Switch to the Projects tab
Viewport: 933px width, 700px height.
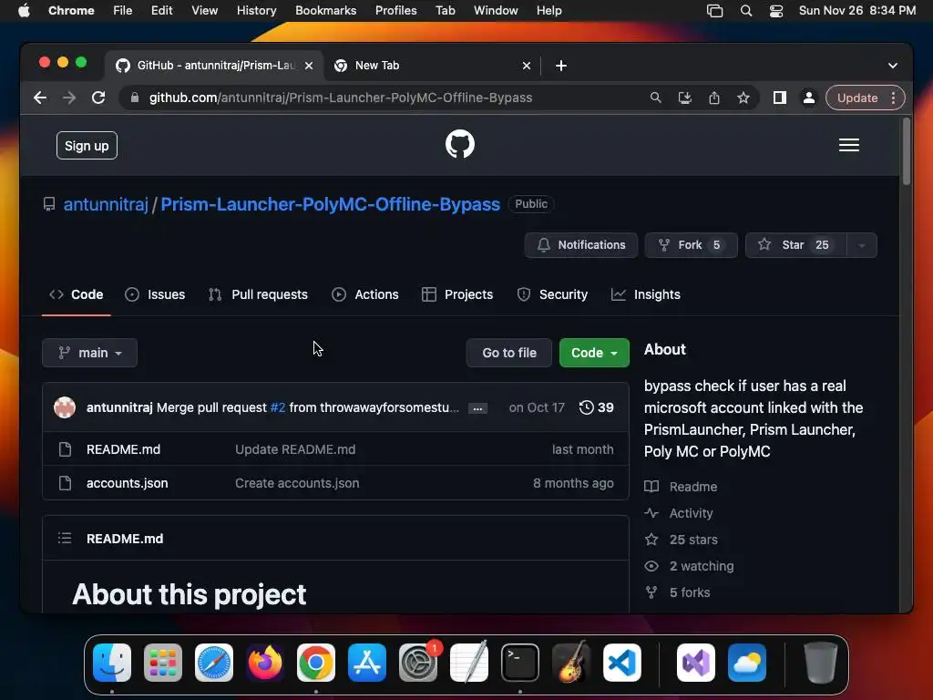(457, 294)
